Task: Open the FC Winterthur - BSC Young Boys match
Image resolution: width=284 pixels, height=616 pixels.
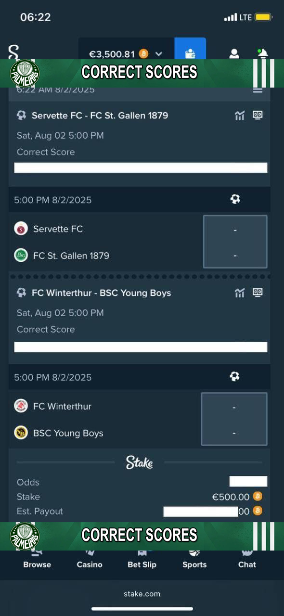Action: [101, 293]
